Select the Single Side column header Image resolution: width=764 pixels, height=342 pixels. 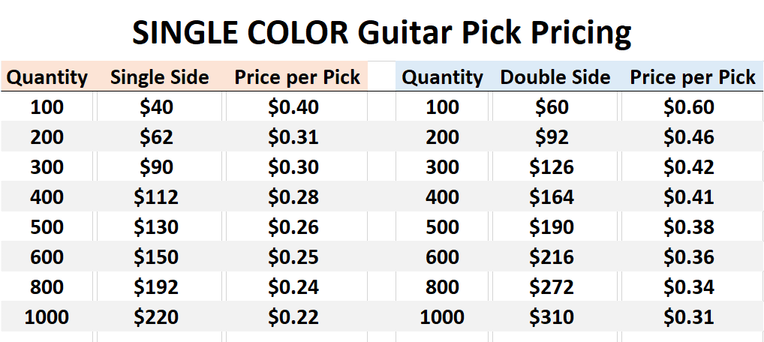(x=159, y=77)
